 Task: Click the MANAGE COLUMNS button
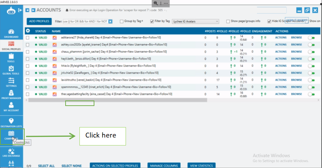click(164, 166)
